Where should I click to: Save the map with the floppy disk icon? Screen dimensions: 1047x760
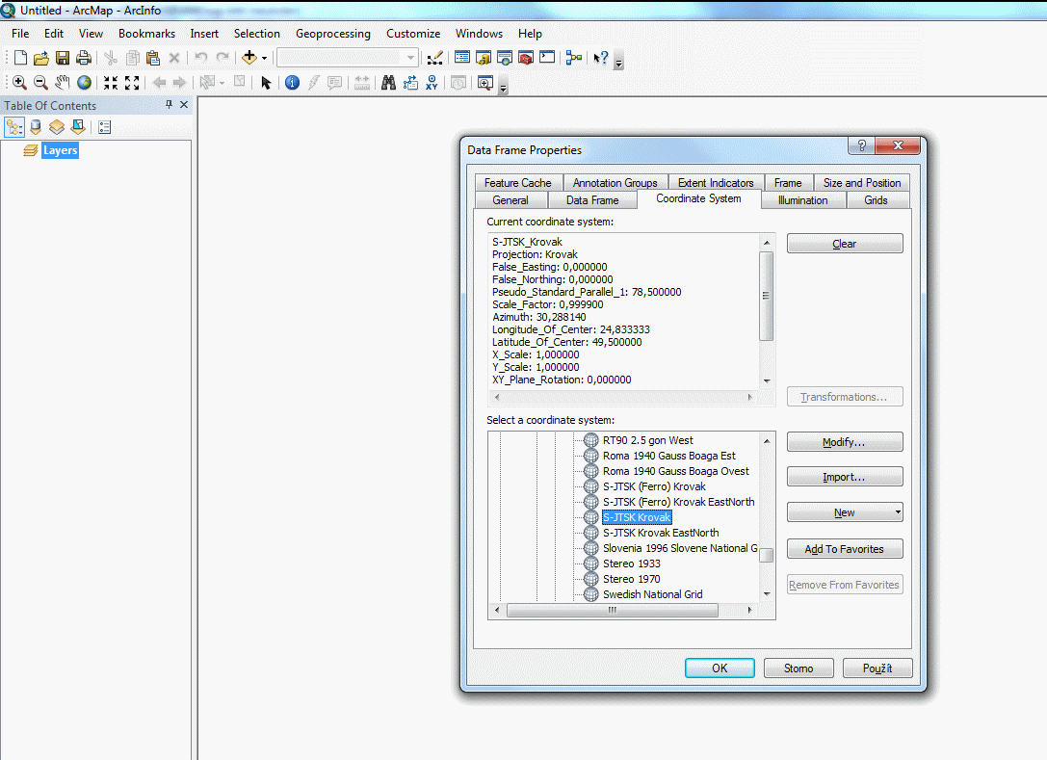(x=63, y=58)
